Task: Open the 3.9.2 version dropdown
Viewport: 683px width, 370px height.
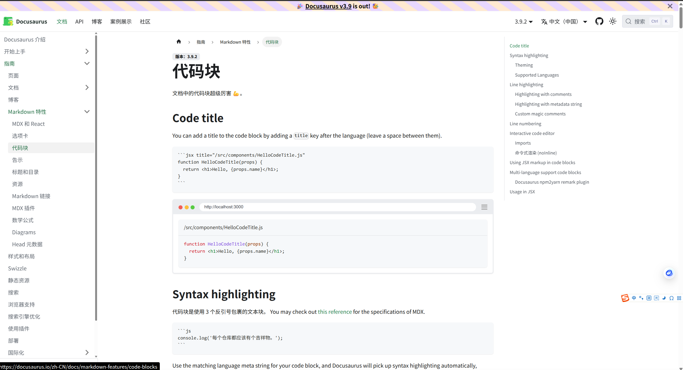Action: 524,22
